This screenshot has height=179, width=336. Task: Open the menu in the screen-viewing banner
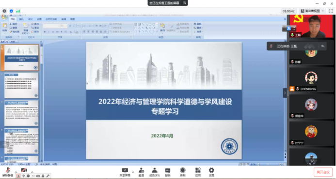[184, 3]
